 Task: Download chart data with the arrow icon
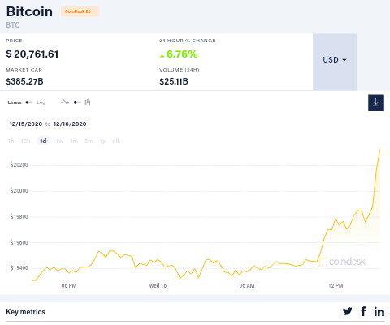[x=376, y=102]
